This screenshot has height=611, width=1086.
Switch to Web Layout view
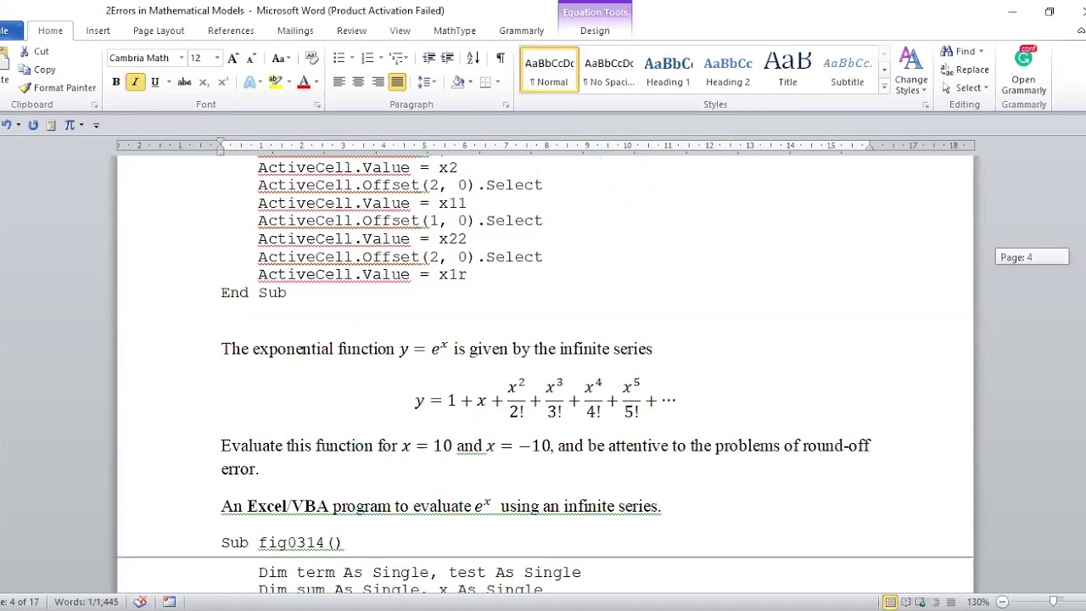(x=922, y=602)
